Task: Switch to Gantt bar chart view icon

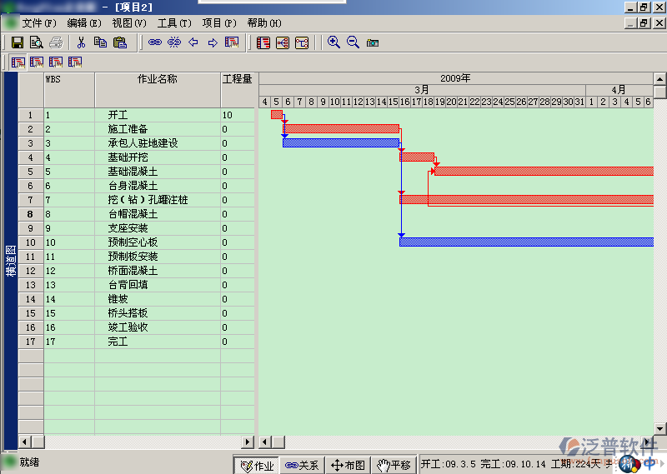Action: pyautogui.click(x=263, y=42)
